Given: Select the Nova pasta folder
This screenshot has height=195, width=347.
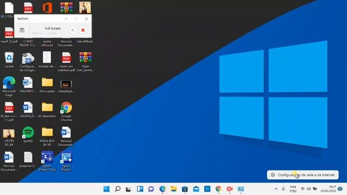Looking at the screenshot, I should point(47,84).
